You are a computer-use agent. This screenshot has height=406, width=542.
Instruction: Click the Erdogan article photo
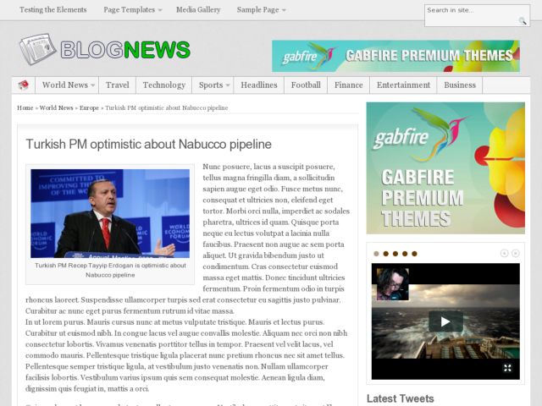coord(110,213)
